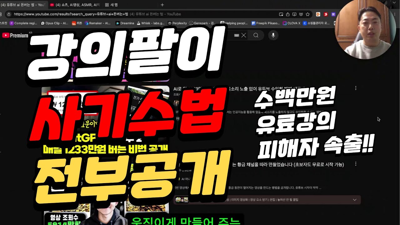Viewport: 400px width, 225px height.
Task: Open a new browser tab with plus
Action: click(x=162, y=5)
